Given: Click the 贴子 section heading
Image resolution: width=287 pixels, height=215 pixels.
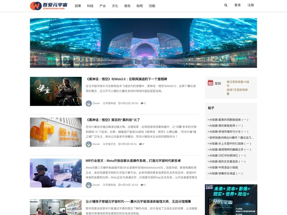Looking at the screenshot, I should click(211, 108).
